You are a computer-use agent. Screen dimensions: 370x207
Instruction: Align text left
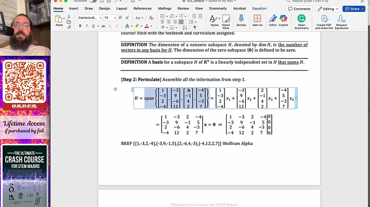click(163, 22)
